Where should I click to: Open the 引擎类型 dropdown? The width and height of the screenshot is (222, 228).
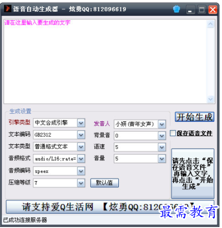81,123
